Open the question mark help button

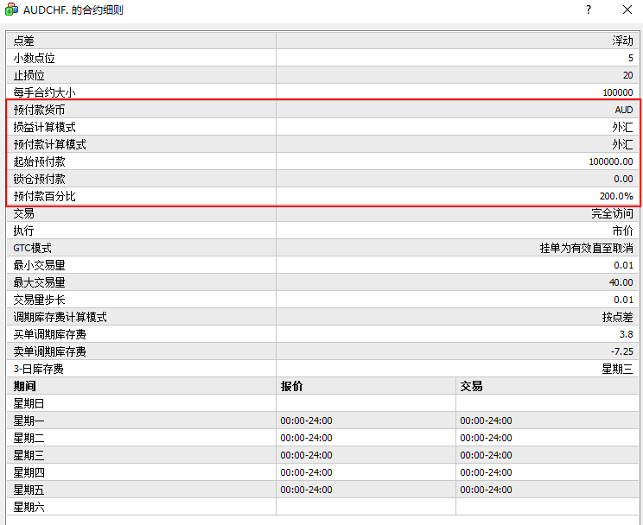(x=589, y=9)
